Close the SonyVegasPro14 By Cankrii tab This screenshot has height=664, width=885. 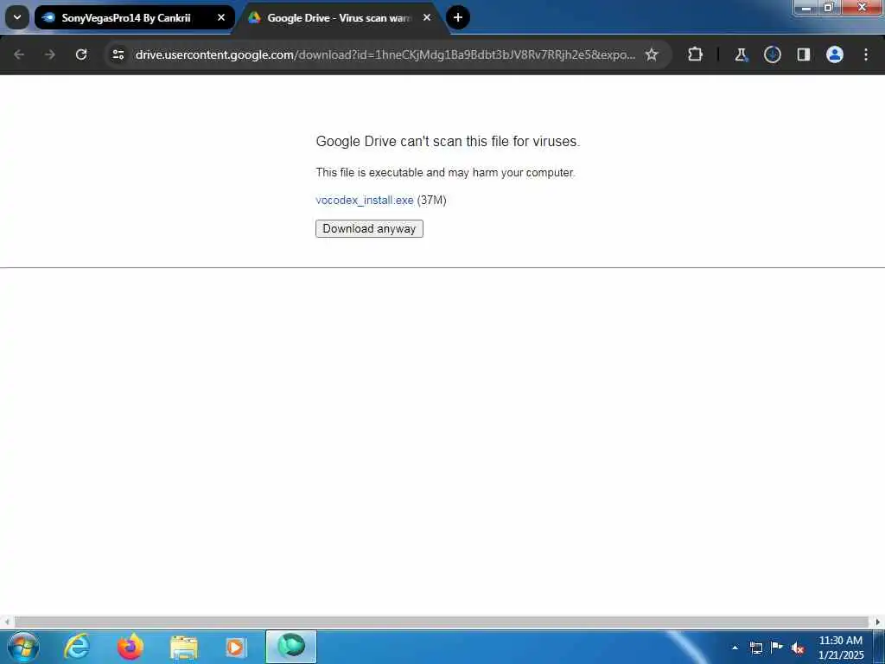tap(221, 17)
